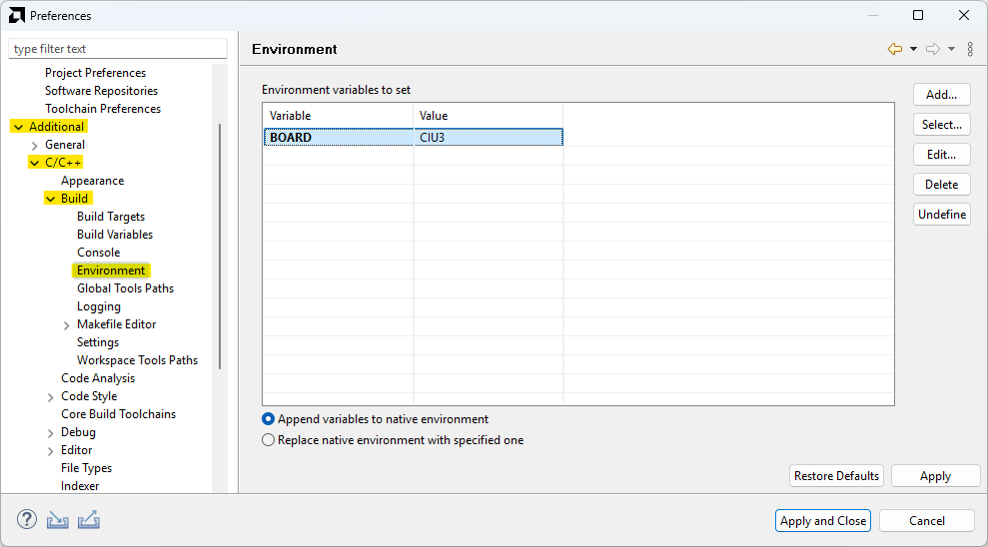The image size is (988, 547).
Task: Select Replace native environment with specified one
Action: tap(268, 440)
